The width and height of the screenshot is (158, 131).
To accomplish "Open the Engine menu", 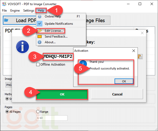I will pyautogui.click(x=15, y=11).
